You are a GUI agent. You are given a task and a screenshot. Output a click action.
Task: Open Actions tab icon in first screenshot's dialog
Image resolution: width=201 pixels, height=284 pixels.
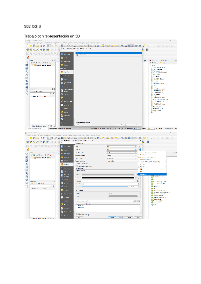tap(62, 94)
